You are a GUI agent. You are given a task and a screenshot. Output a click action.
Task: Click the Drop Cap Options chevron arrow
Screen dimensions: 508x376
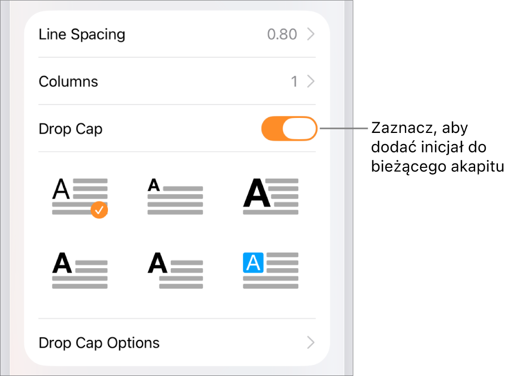click(x=311, y=343)
